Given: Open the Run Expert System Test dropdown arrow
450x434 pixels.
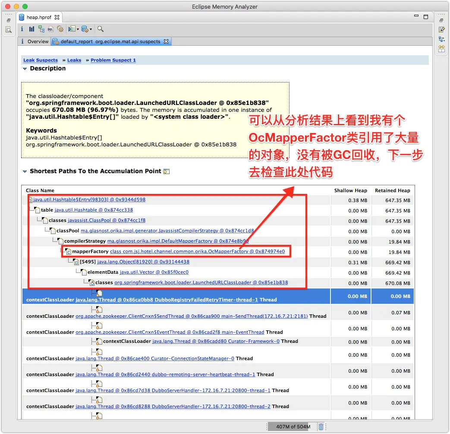Looking at the screenshot, I should [x=78, y=29].
